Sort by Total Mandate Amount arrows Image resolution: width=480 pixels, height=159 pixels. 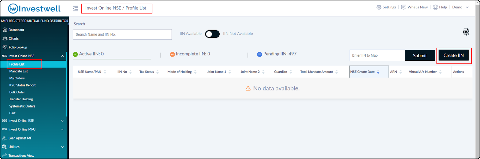pos(337,72)
